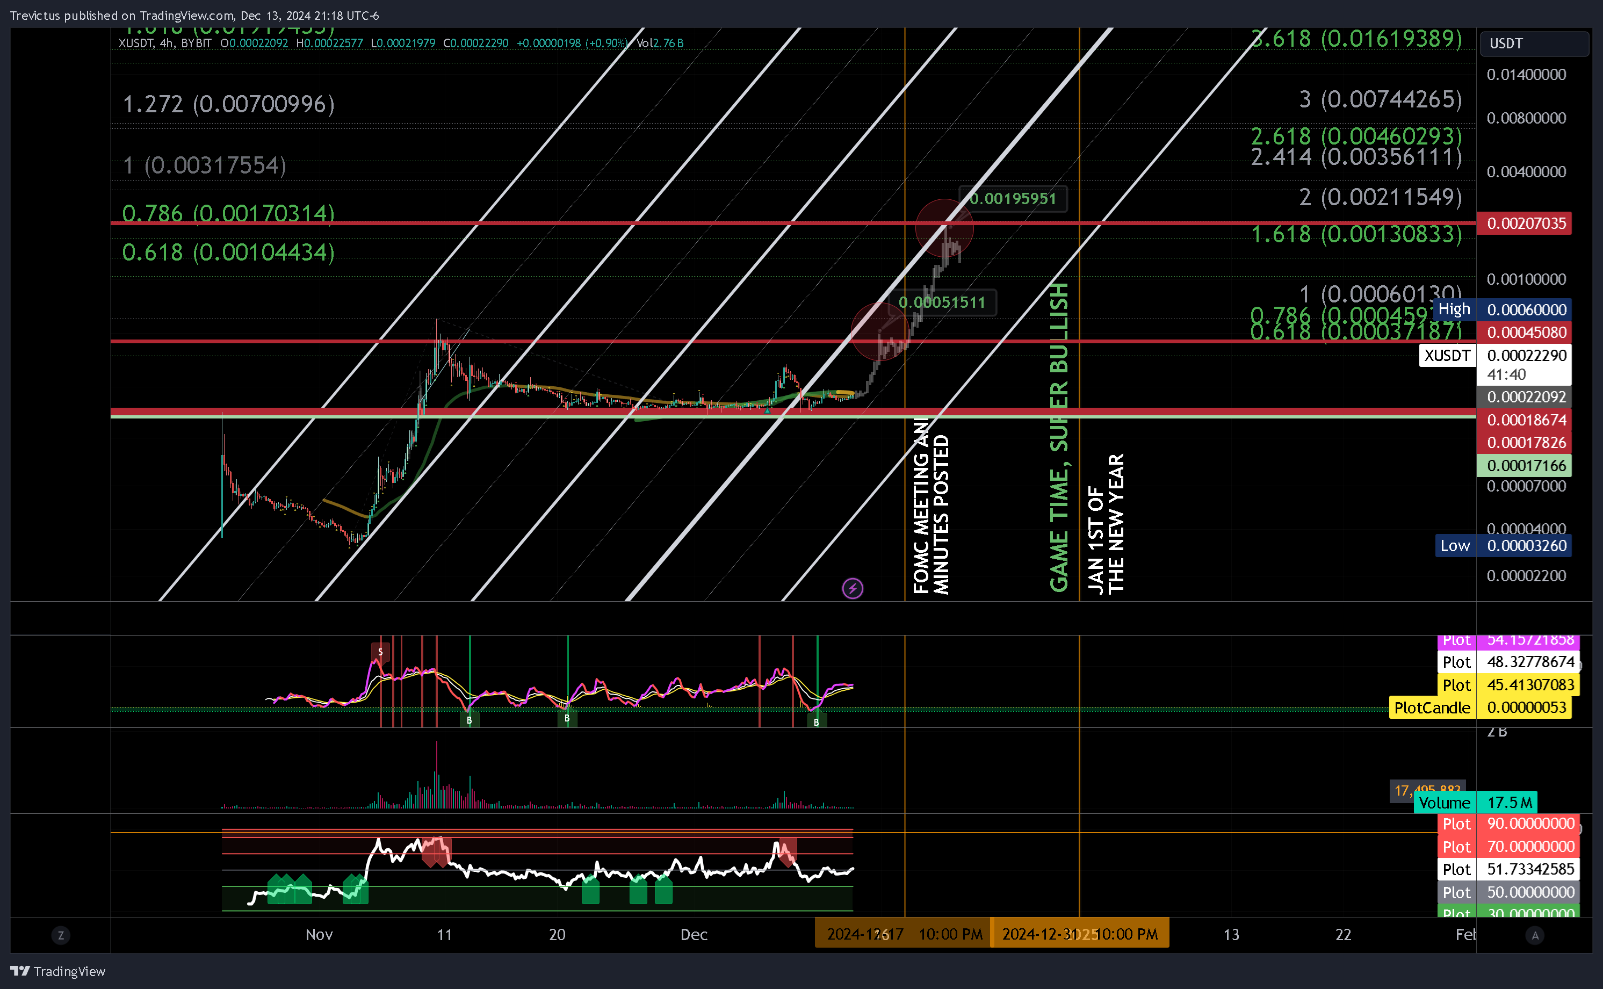Select the Low 0.00003260 label
1603x989 pixels.
click(1503, 545)
